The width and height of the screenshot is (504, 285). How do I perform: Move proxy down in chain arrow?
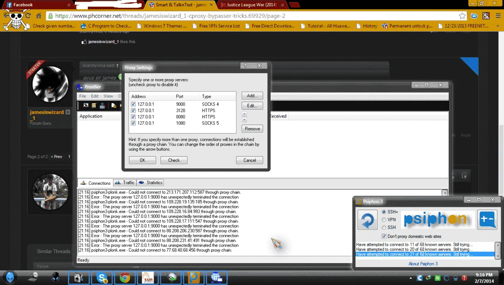[244, 120]
